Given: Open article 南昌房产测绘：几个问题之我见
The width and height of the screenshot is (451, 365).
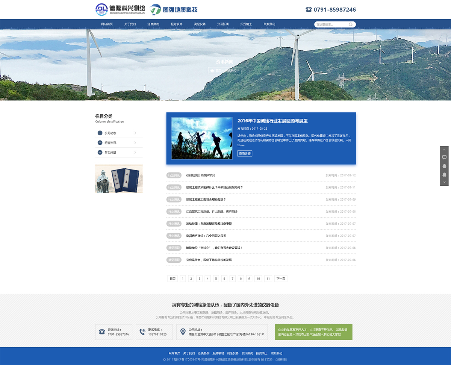Looking at the screenshot, I should click(206, 236).
